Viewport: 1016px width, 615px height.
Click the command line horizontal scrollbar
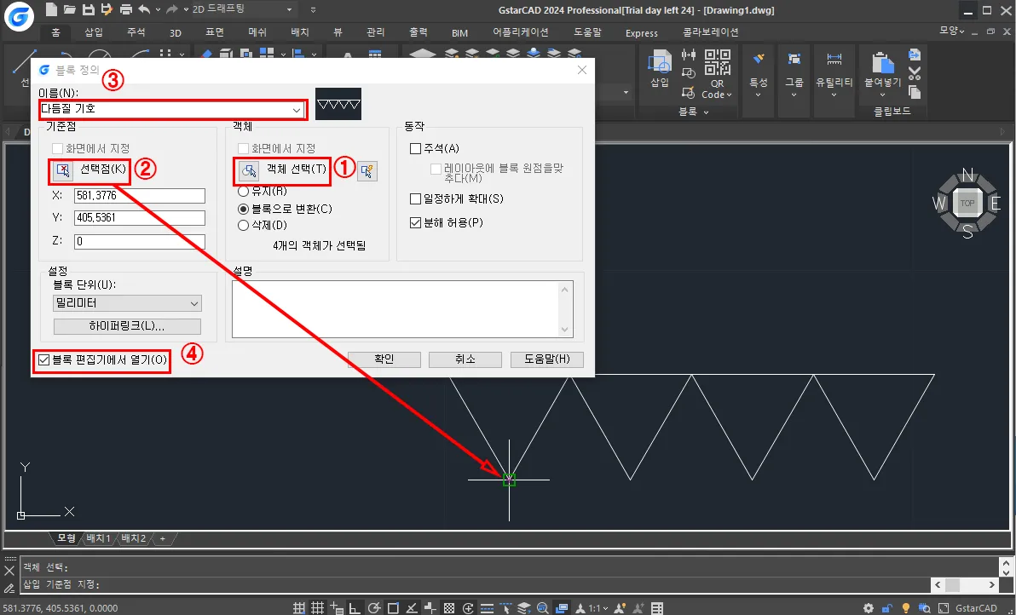[963, 585]
